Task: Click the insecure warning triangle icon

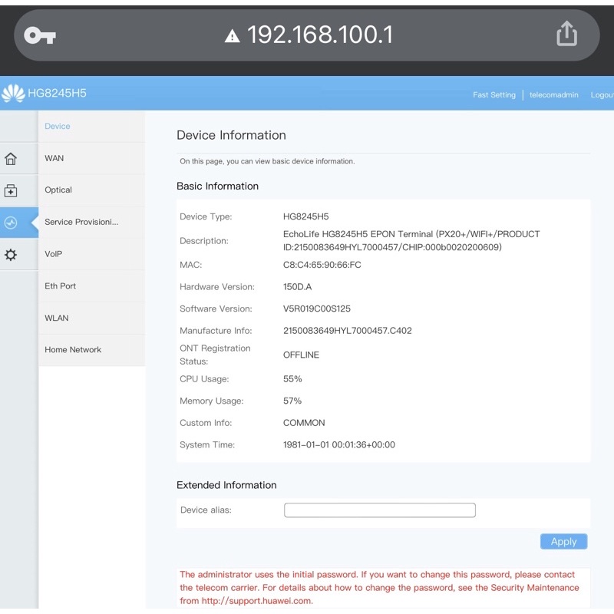Action: click(232, 36)
